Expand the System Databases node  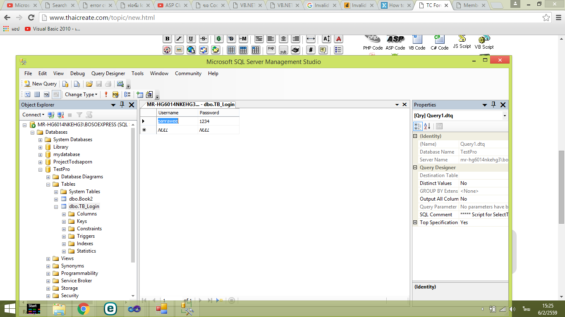click(40, 140)
